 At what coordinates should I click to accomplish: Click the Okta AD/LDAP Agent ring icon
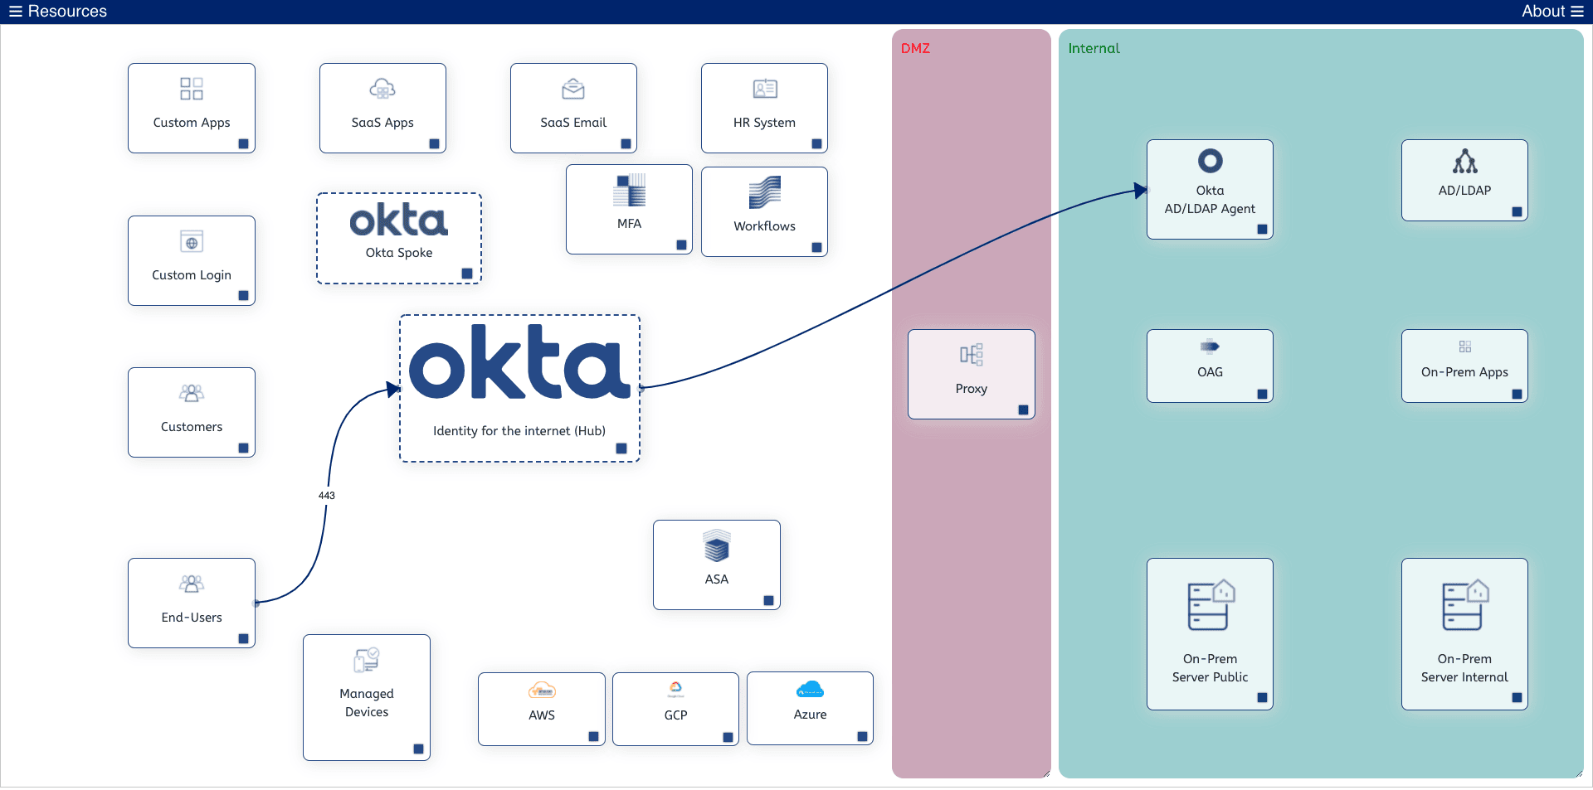pos(1211,161)
